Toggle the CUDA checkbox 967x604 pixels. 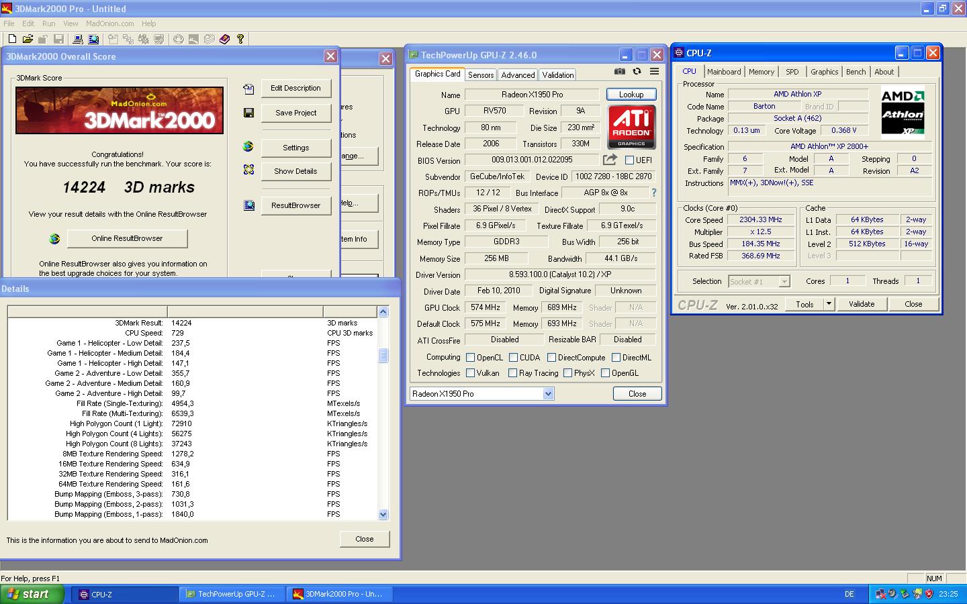(513, 358)
